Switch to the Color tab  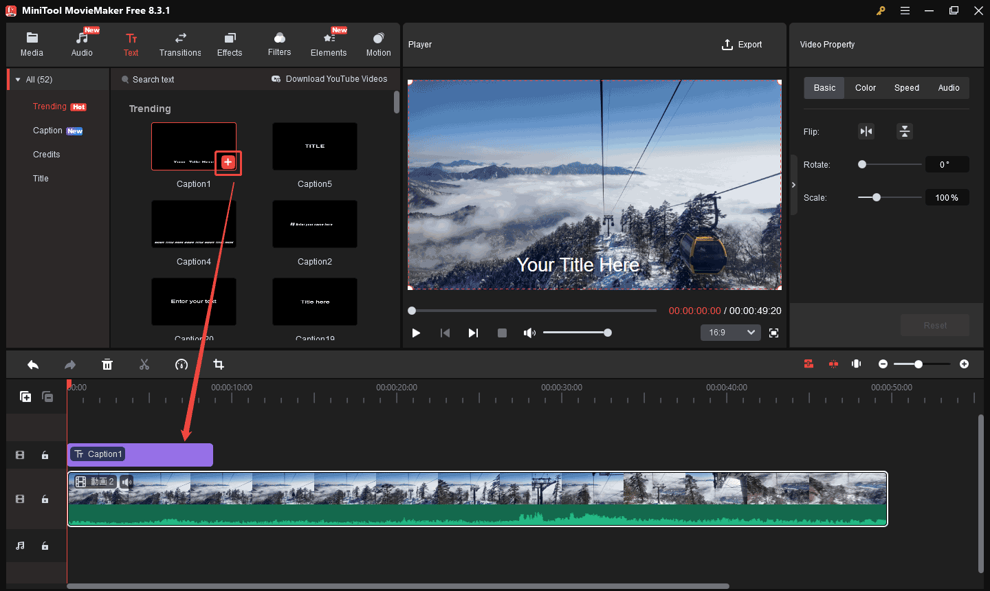(865, 88)
